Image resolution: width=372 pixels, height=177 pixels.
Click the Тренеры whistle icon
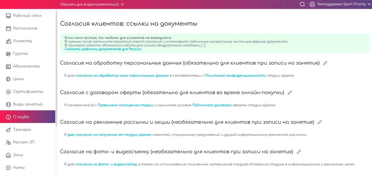click(8, 129)
